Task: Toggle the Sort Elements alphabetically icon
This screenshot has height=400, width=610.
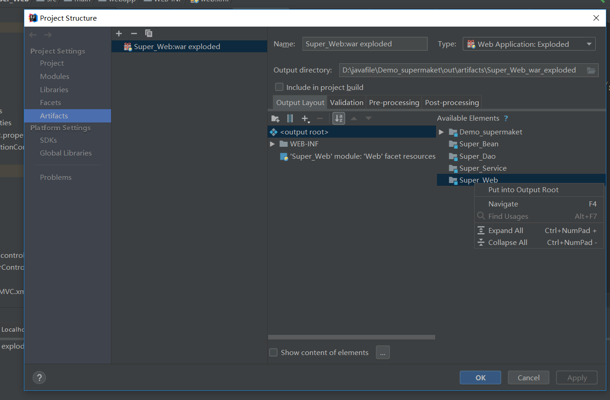Action: tap(338, 118)
